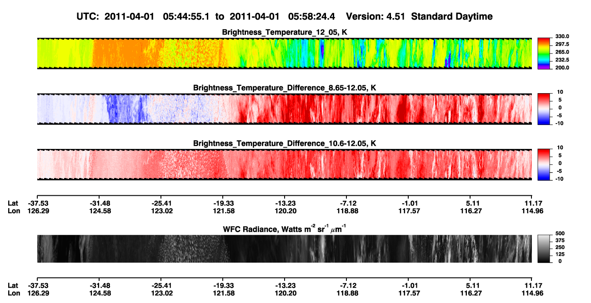Click the '10' label on 10.6-12.05 scale

pos(561,148)
